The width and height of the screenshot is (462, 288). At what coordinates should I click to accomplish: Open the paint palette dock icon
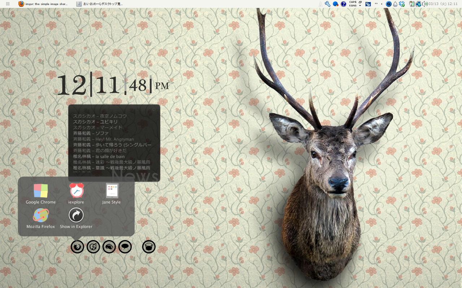[x=109, y=247]
